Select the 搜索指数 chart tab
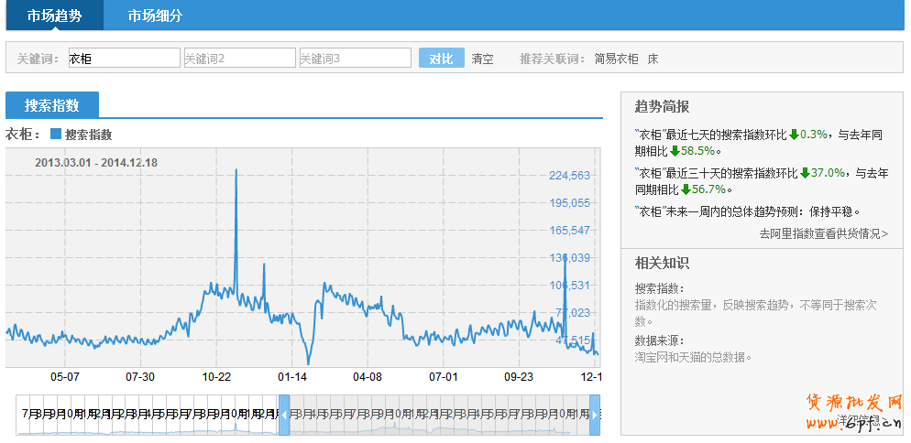Viewport: 911px width, 443px height. (51, 105)
